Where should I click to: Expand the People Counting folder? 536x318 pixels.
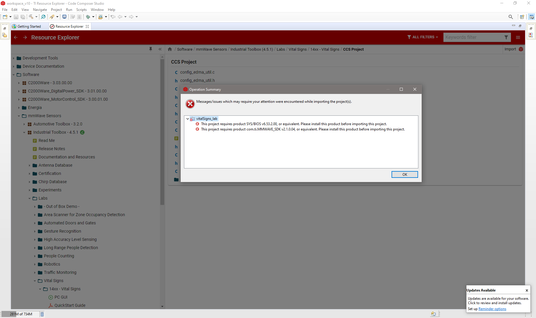[x=35, y=256]
